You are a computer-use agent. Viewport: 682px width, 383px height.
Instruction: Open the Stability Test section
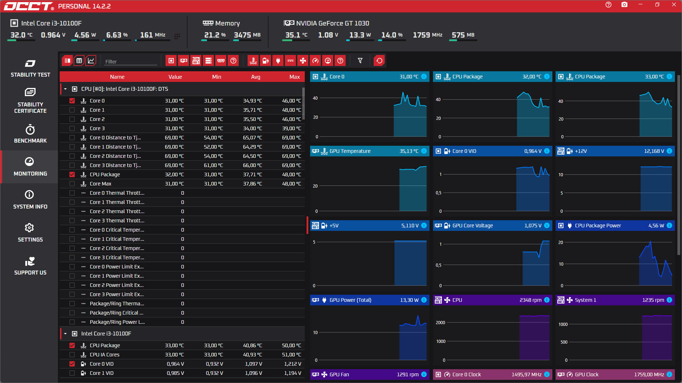[x=30, y=68]
